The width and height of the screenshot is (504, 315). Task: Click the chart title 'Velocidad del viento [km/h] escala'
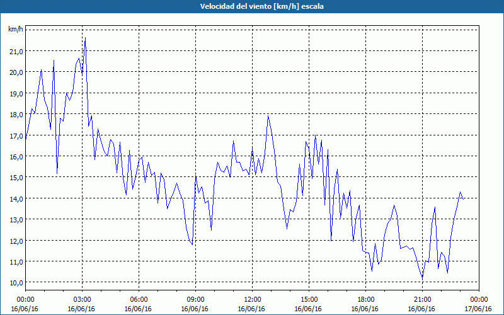coord(261,6)
